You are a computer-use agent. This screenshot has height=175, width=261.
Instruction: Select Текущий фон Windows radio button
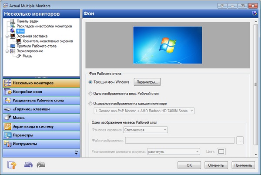pyautogui.click(x=90, y=82)
